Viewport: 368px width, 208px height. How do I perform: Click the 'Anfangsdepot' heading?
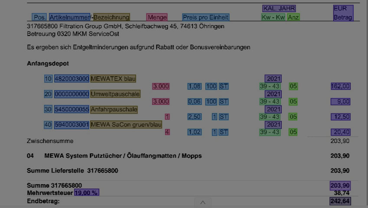pos(48,64)
